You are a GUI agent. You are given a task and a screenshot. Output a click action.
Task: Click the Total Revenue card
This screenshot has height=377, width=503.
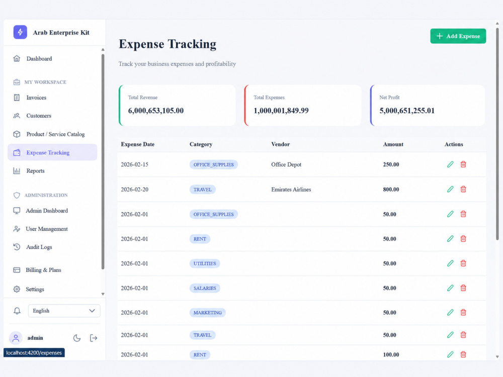coord(177,105)
